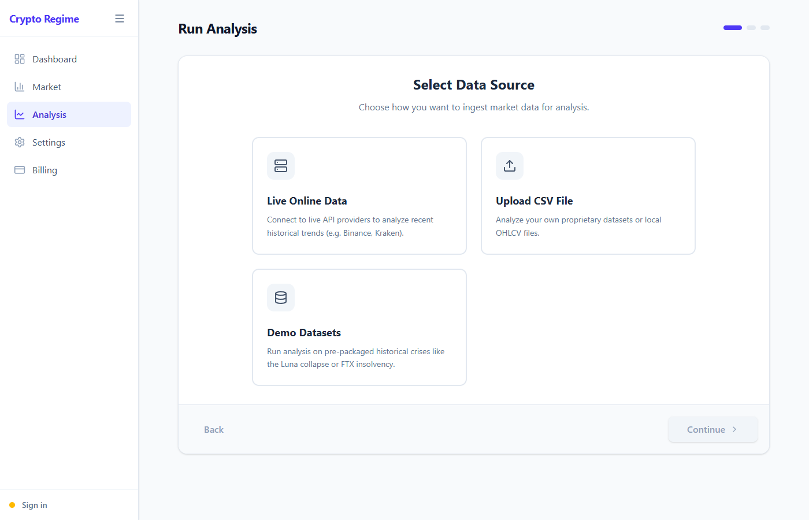The image size is (809, 520).
Task: Open Market via the bar chart icon
Action: [19, 86]
